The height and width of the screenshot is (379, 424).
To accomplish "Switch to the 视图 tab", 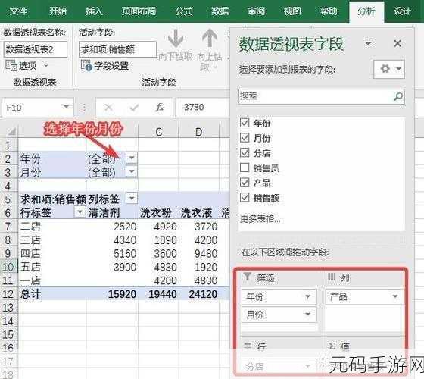I will tap(292, 11).
